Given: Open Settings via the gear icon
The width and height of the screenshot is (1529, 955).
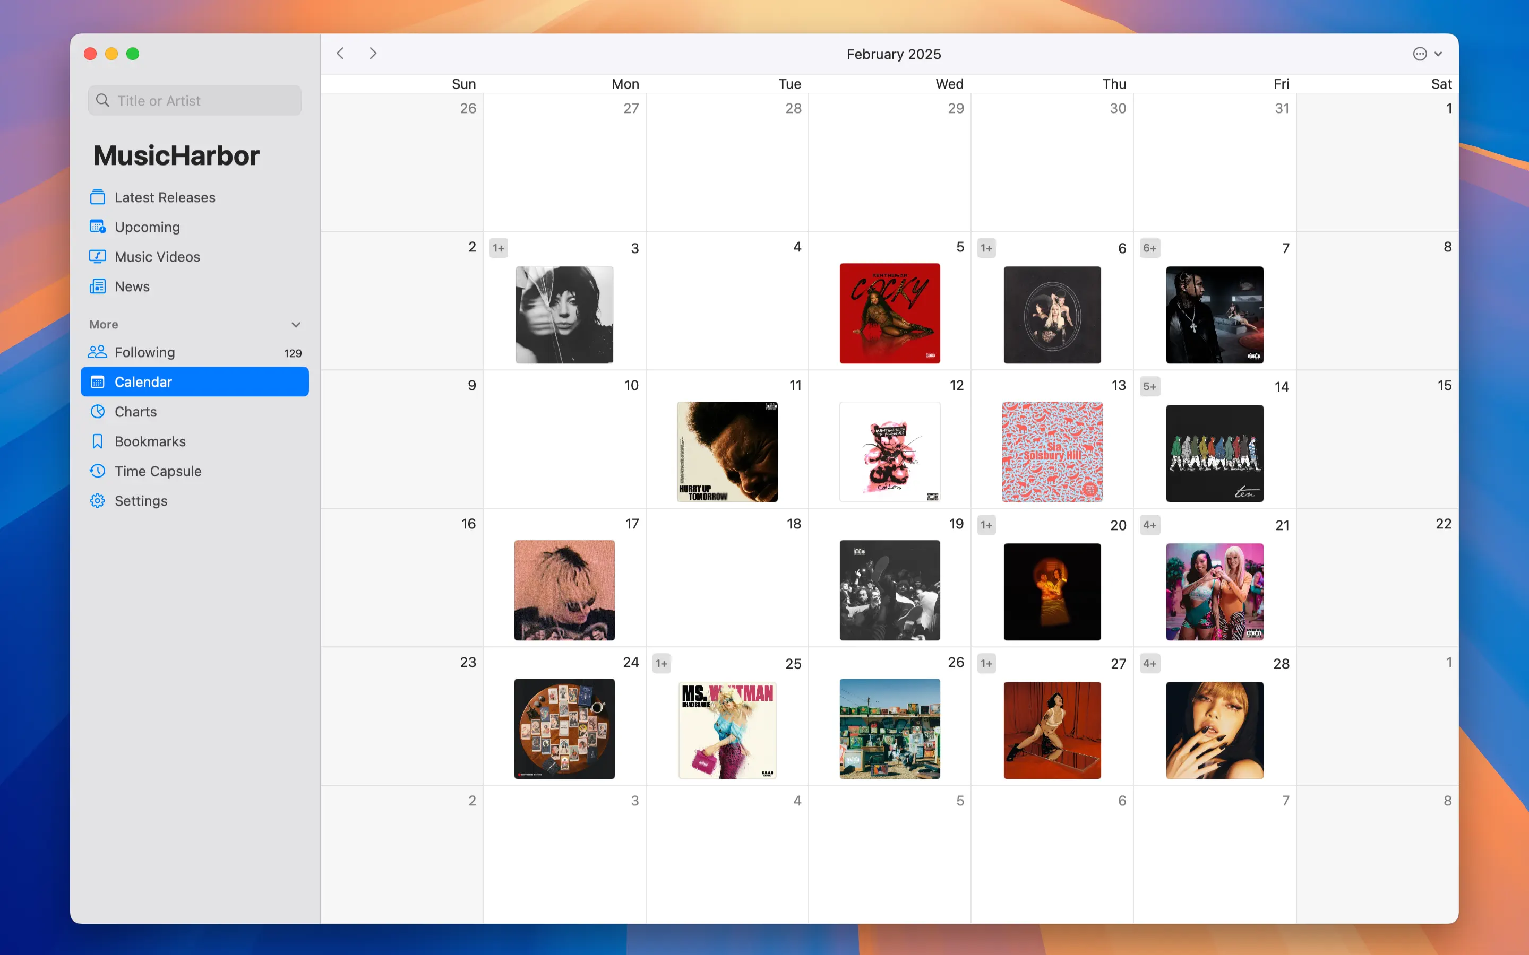Looking at the screenshot, I should 97,500.
